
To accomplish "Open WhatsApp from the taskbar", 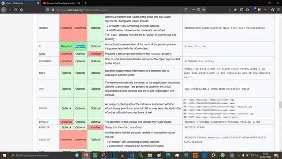I will click(x=223, y=155).
